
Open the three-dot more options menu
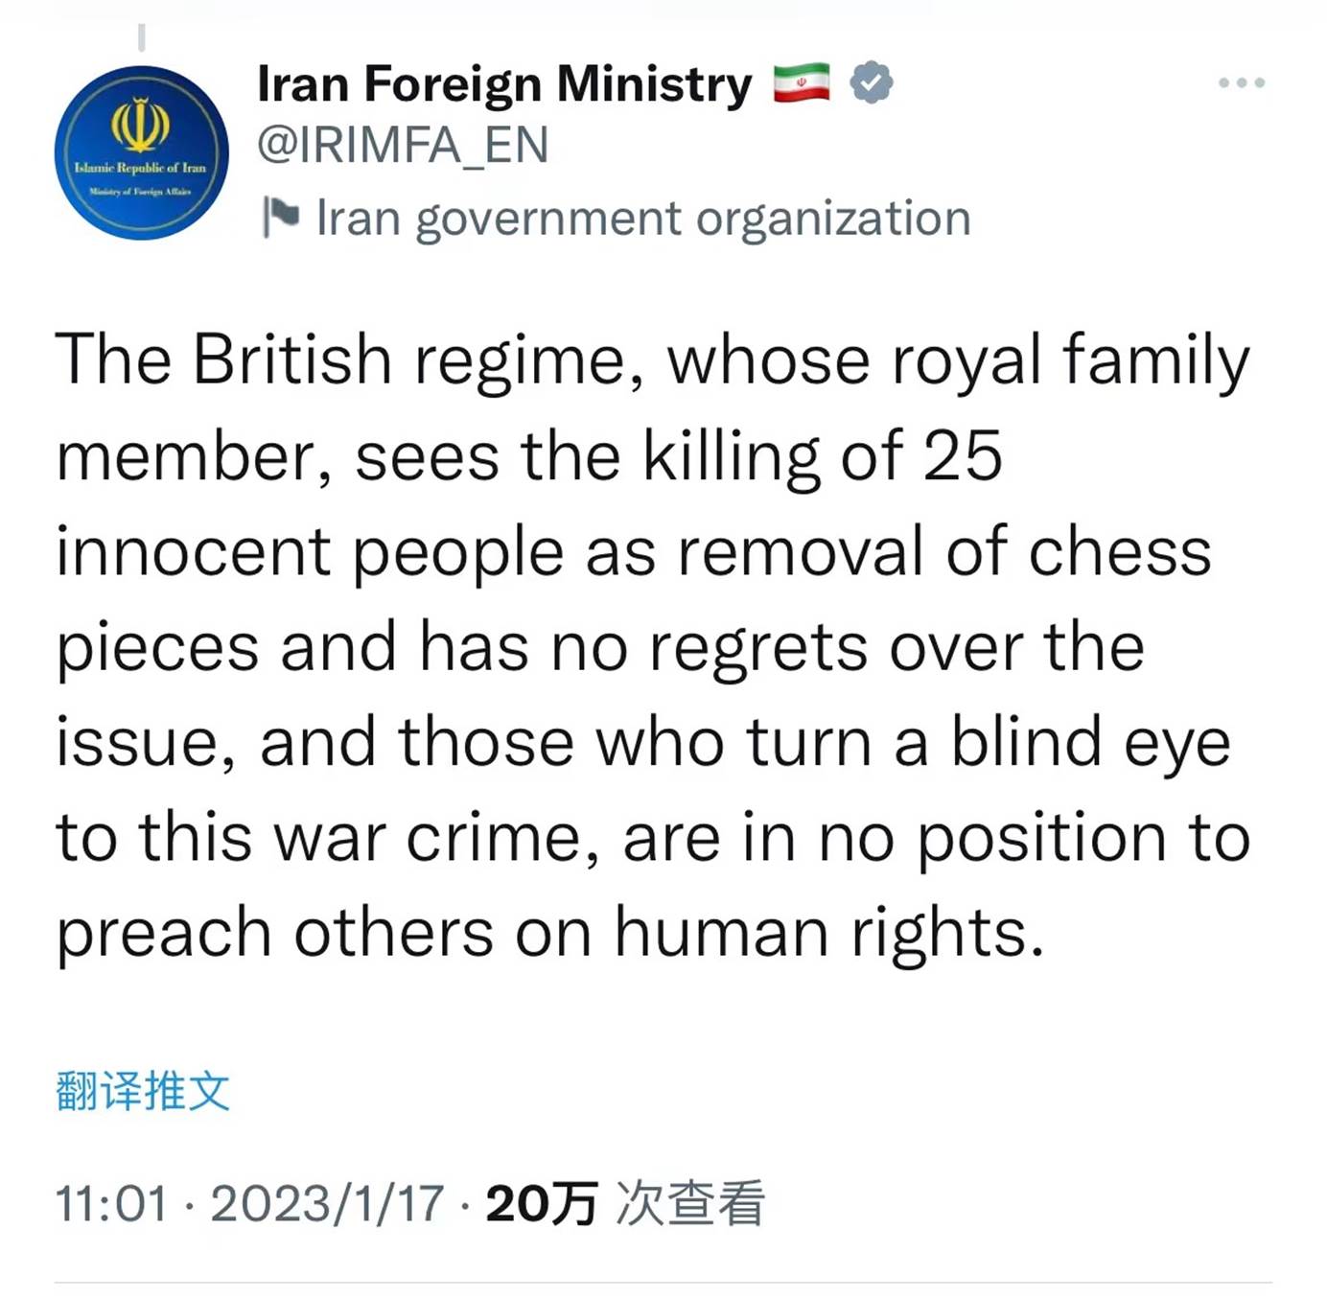[x=1242, y=83]
